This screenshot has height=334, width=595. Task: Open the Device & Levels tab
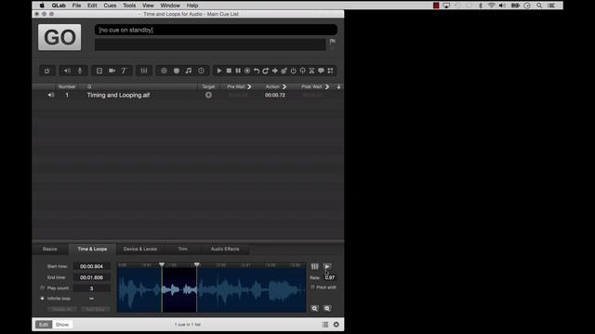[x=140, y=249]
